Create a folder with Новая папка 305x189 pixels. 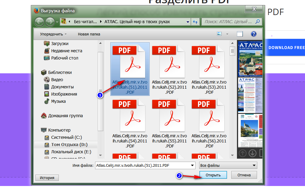89,34
